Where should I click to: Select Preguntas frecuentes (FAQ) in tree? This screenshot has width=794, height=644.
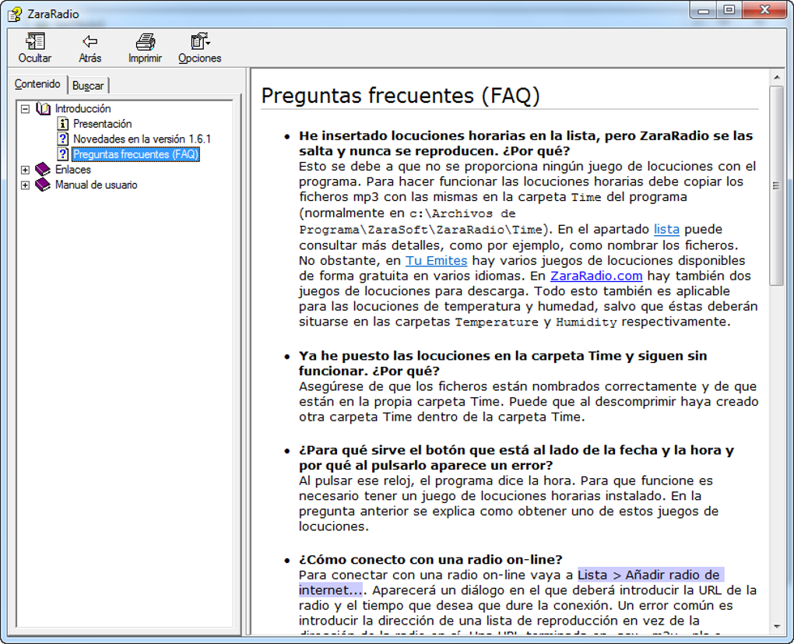tap(135, 154)
